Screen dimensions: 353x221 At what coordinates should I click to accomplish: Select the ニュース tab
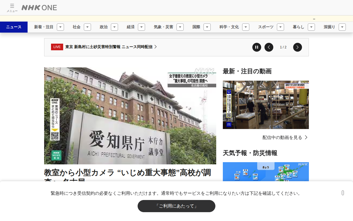[x=14, y=27]
